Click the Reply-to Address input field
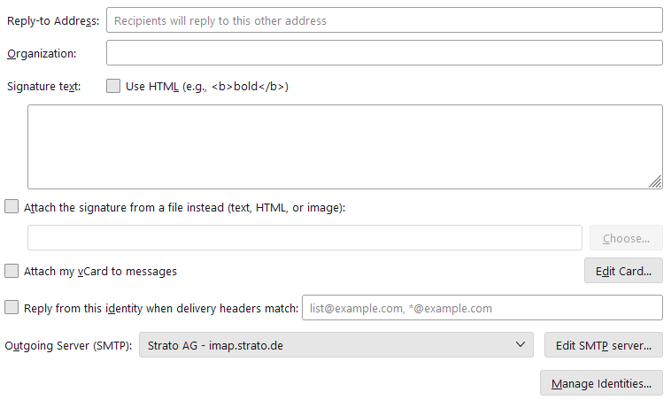 click(x=384, y=20)
